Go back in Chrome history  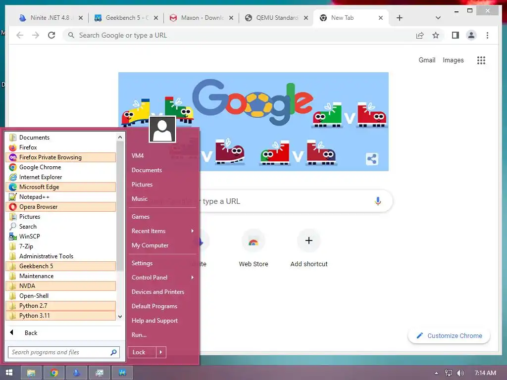point(20,35)
